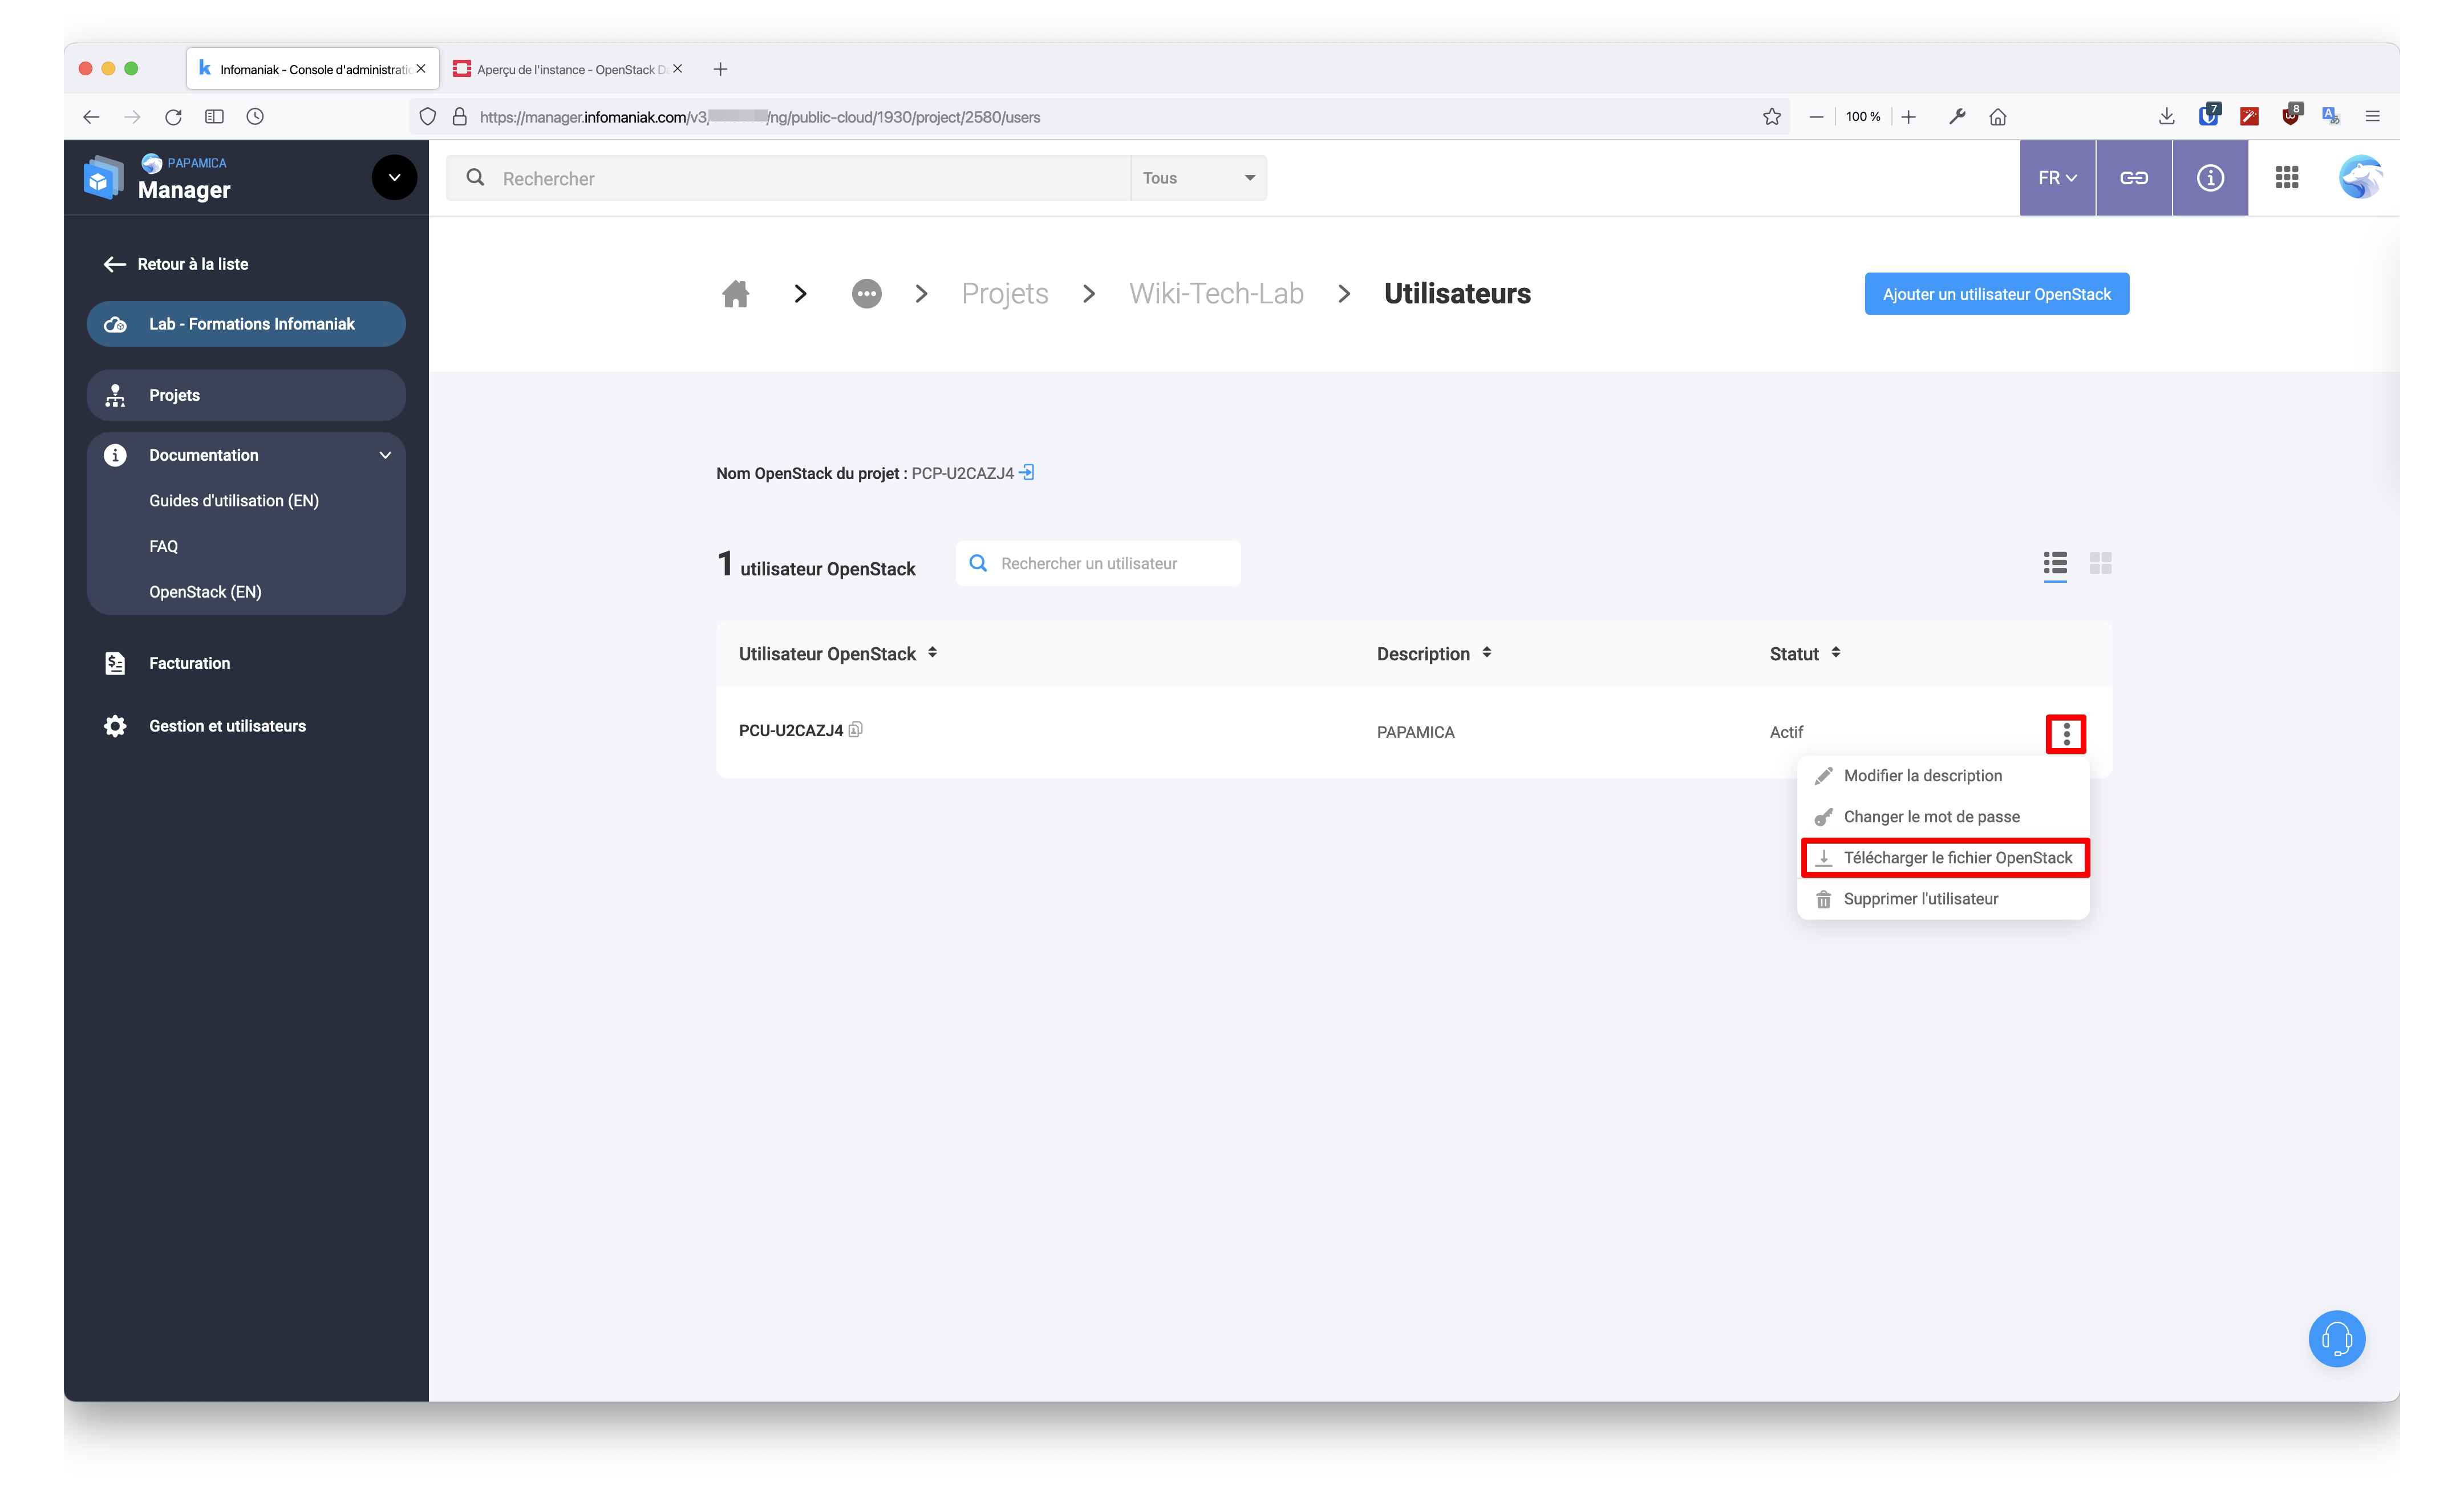The height and width of the screenshot is (1486, 2464).
Task: Click the Ajouter un utilisateur OpenStack button
Action: [1996, 293]
